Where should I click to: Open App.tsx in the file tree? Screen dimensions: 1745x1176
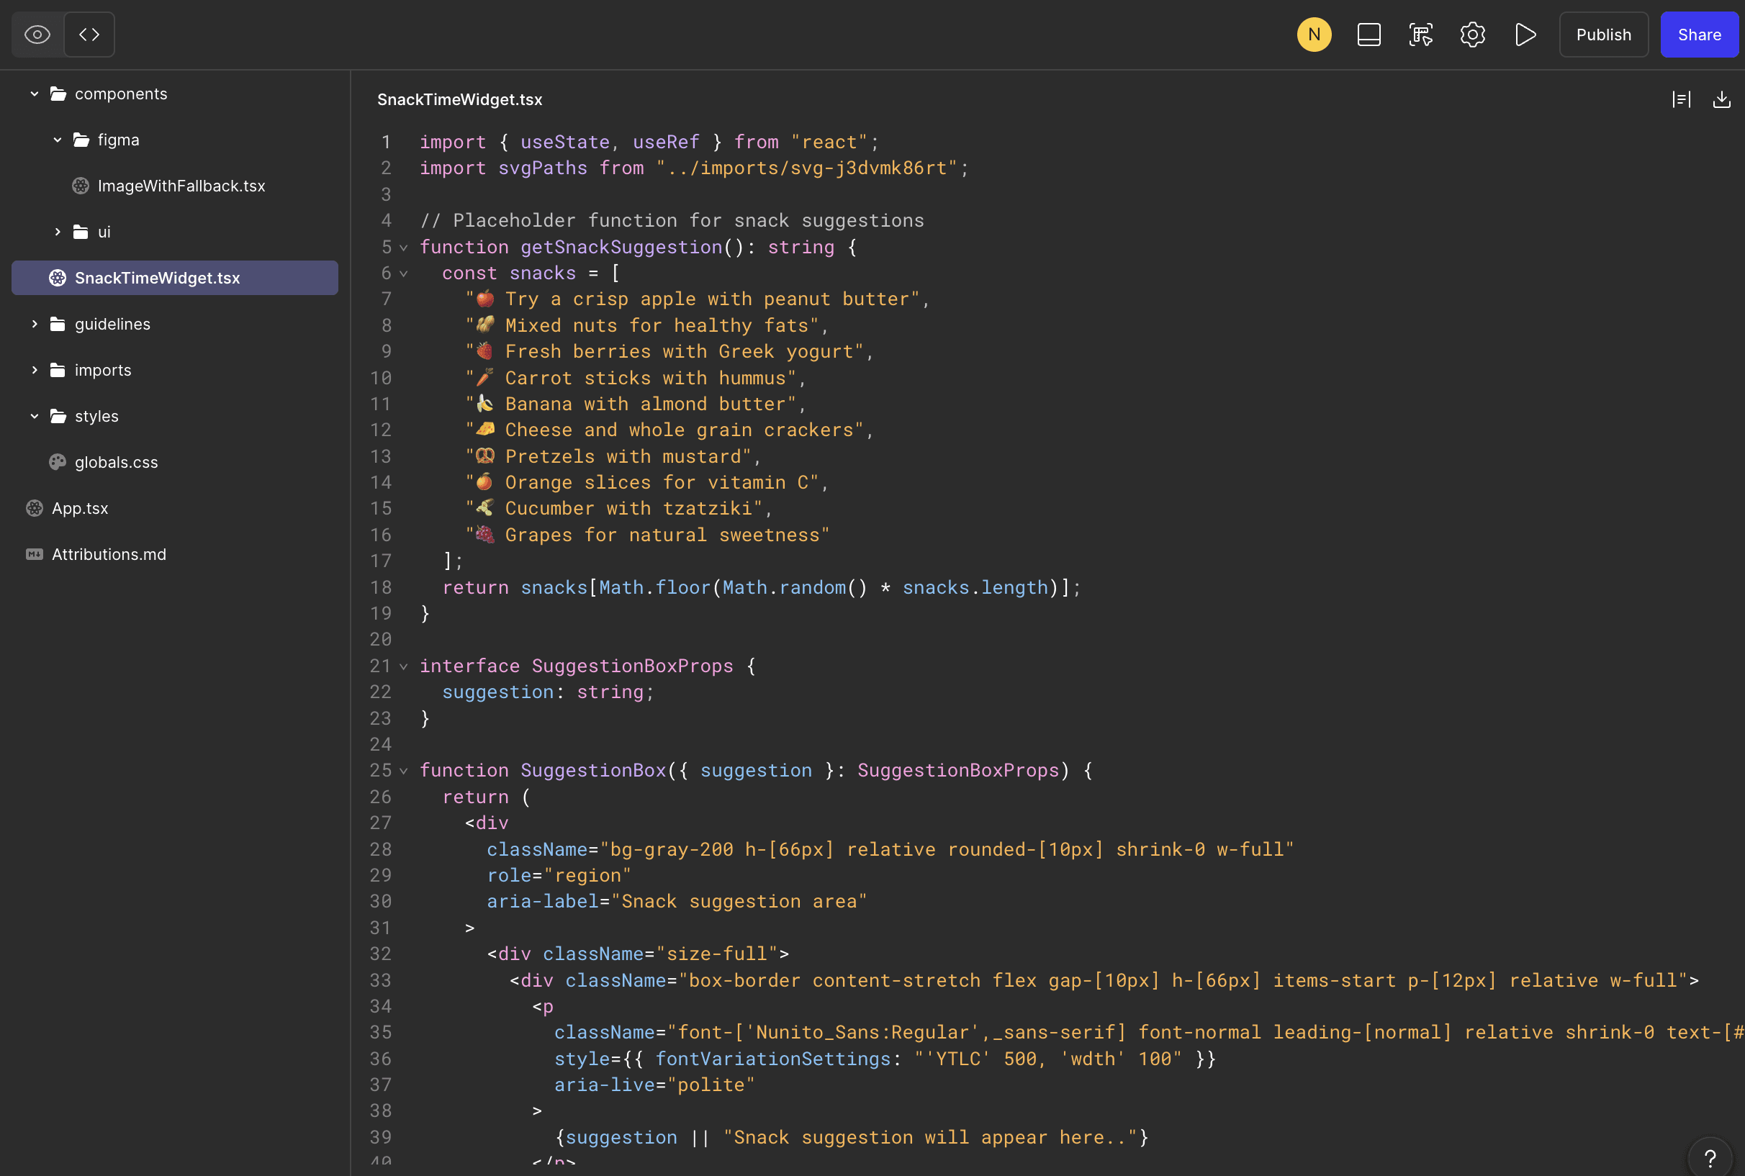(79, 509)
